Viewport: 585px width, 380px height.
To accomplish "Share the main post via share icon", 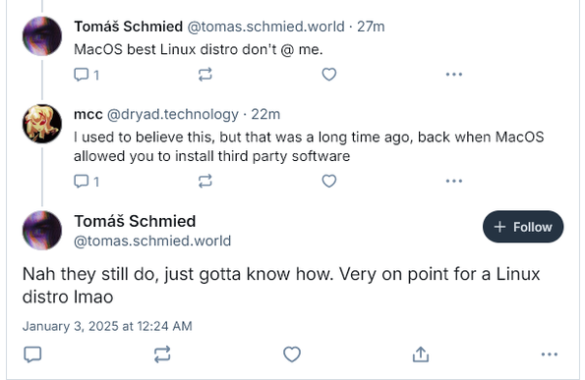I will 421,354.
